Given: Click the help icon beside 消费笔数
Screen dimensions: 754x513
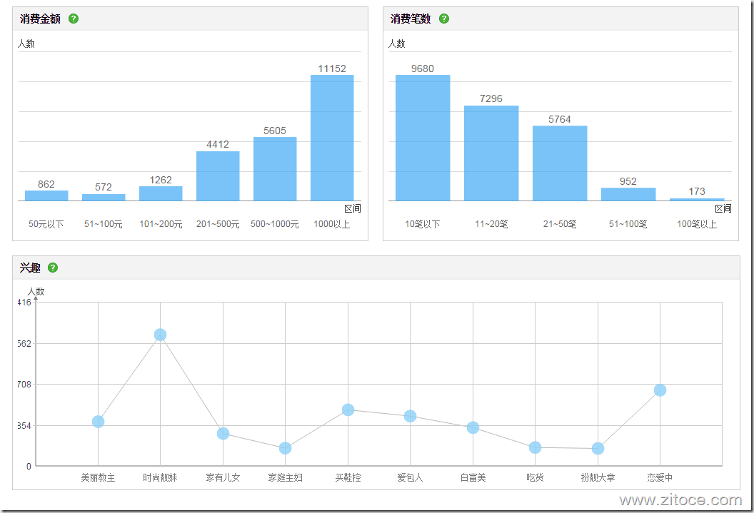Looking at the screenshot, I should click(x=444, y=19).
